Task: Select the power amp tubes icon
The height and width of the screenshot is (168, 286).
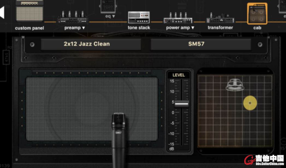Action: pyautogui.click(x=178, y=18)
